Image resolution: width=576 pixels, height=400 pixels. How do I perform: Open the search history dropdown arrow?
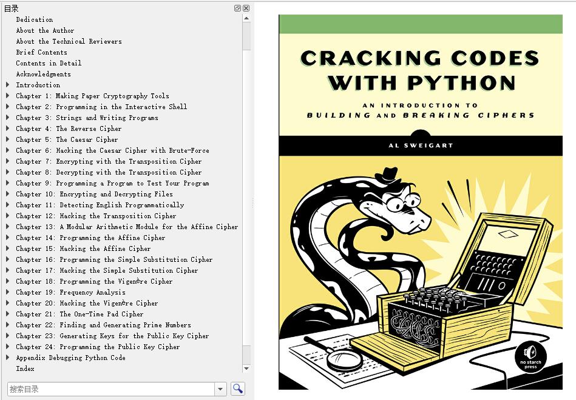[220, 389]
